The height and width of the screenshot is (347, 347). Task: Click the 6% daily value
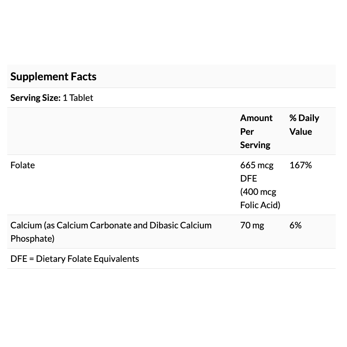point(295,225)
